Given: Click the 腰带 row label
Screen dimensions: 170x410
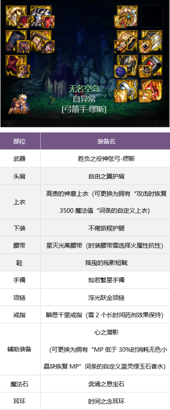Looking at the screenshot, I should (20, 246).
